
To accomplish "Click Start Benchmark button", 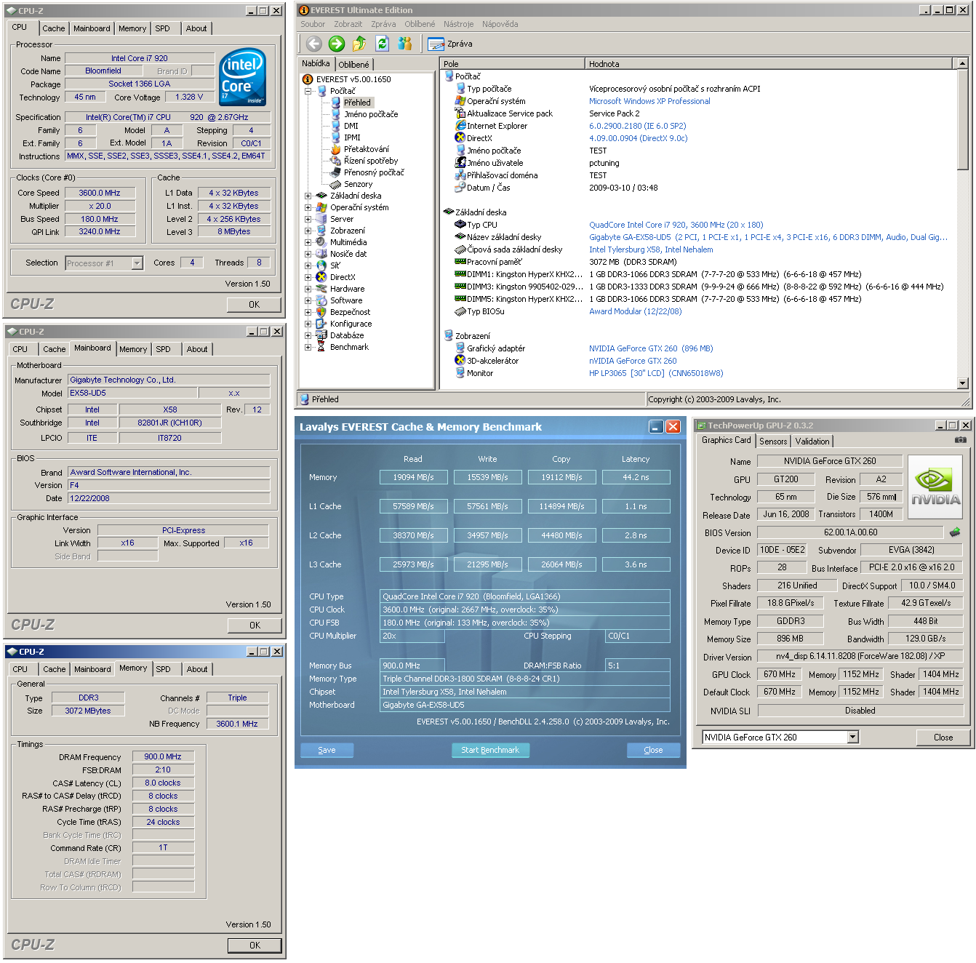I will coord(490,750).
